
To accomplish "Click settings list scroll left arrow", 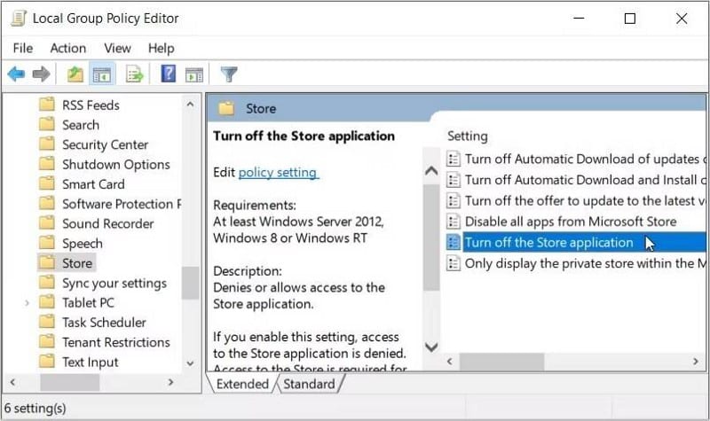I will click(x=450, y=361).
